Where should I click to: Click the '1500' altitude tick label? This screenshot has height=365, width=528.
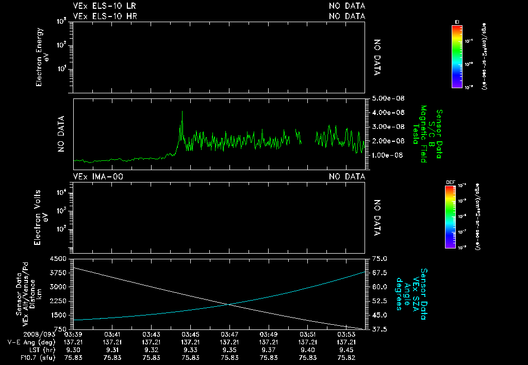pos(58,315)
